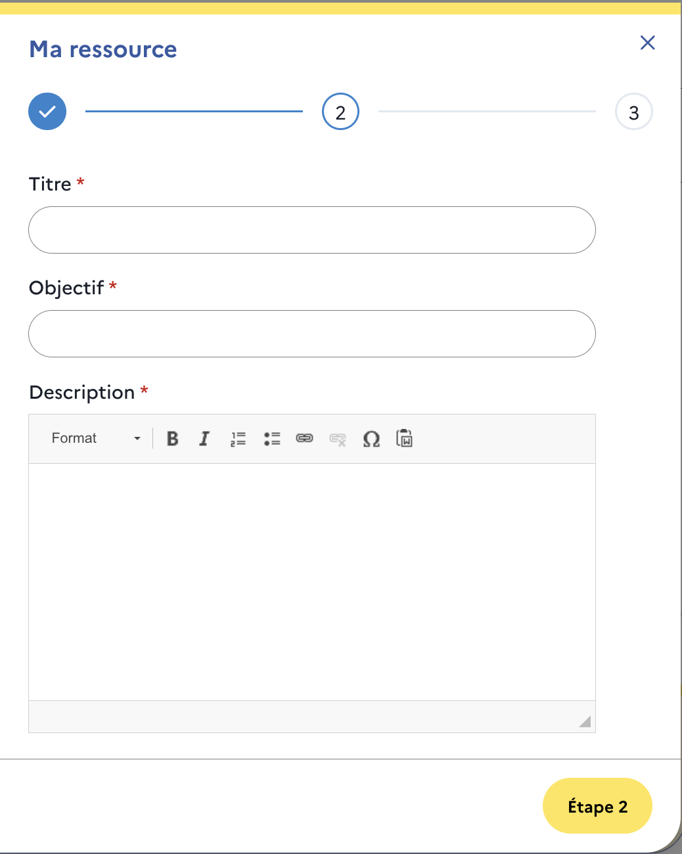682x854 pixels.
Task: Insert a hyperlink via the link icon
Action: click(x=304, y=439)
